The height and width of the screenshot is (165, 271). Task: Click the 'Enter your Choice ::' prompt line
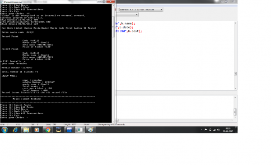click(x=14, y=118)
